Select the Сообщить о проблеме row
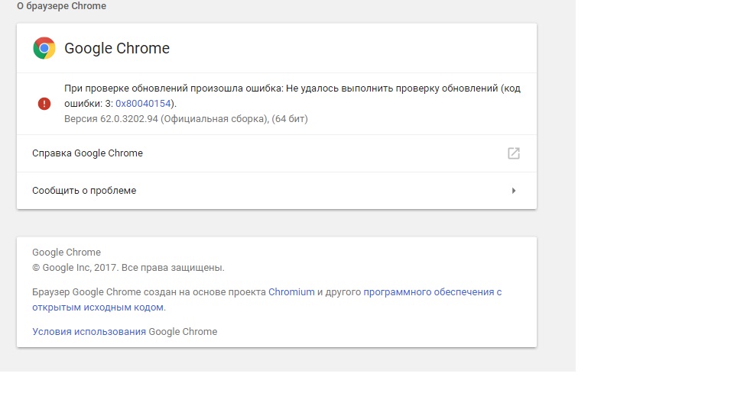This screenshot has width=734, height=412. pyautogui.click(x=84, y=191)
